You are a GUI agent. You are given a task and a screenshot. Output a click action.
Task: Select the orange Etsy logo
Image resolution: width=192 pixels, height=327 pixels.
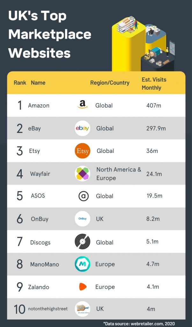click(82, 151)
